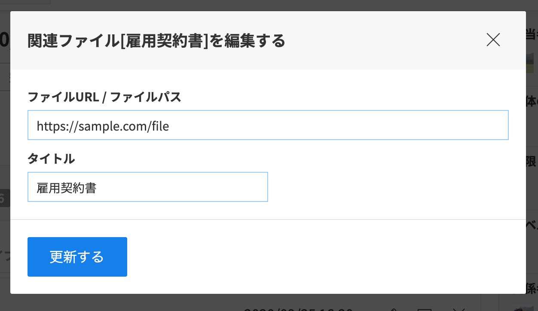Click the 更新する button

point(77,257)
